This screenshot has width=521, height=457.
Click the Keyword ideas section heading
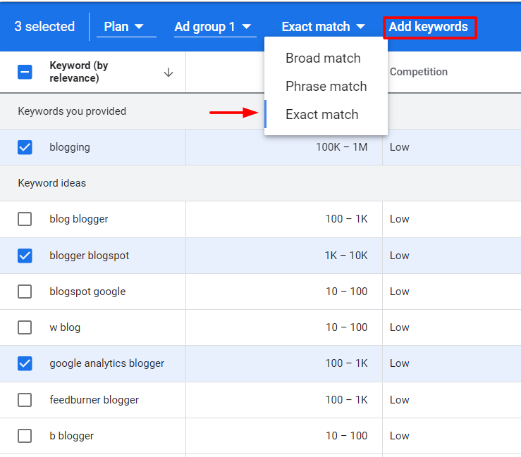point(52,183)
